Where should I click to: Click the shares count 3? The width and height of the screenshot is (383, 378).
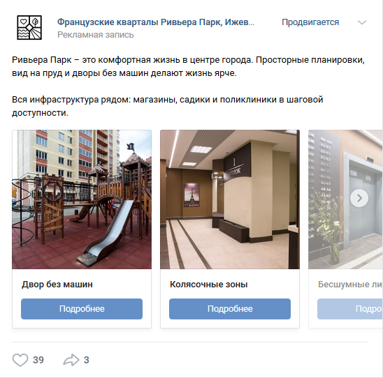[x=86, y=360]
